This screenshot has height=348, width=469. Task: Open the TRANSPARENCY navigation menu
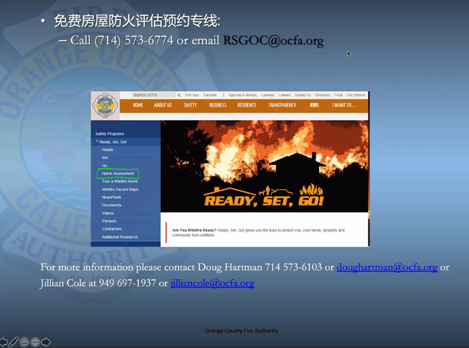(x=282, y=105)
